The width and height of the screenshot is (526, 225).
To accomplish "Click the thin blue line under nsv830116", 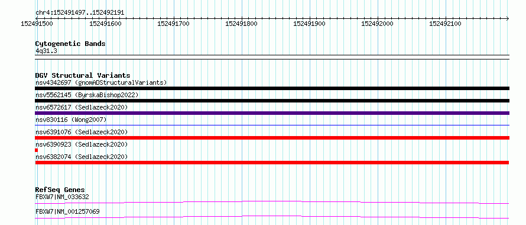I will (272, 125).
